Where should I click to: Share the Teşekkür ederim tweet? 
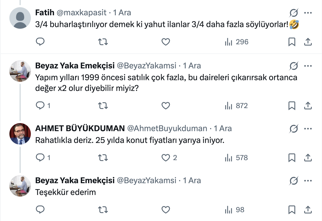pos(308,210)
